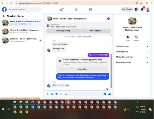Open conversation information purple icon

(x=108, y=19)
